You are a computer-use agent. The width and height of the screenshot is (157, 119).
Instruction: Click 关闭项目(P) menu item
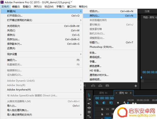pos(42,26)
